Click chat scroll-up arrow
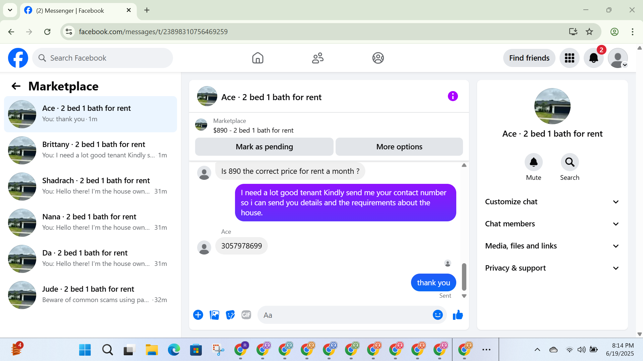 [464, 165]
